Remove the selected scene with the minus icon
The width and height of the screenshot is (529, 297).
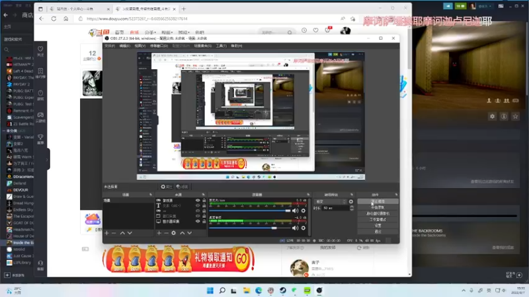[x=114, y=233]
